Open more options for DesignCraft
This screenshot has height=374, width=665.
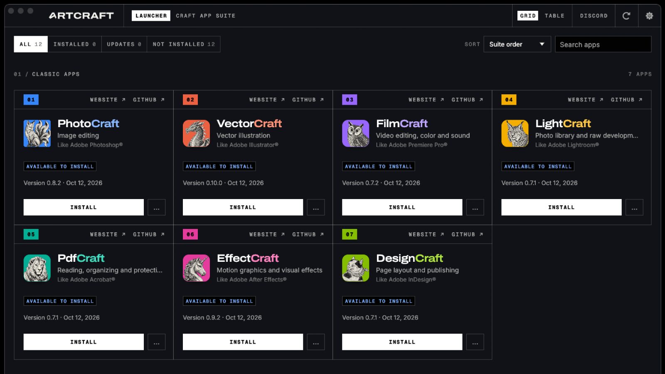(475, 342)
